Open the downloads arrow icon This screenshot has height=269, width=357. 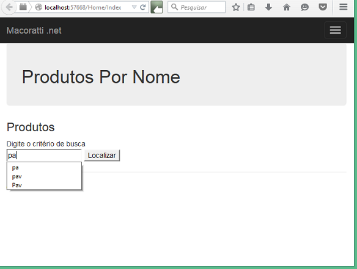(x=268, y=7)
